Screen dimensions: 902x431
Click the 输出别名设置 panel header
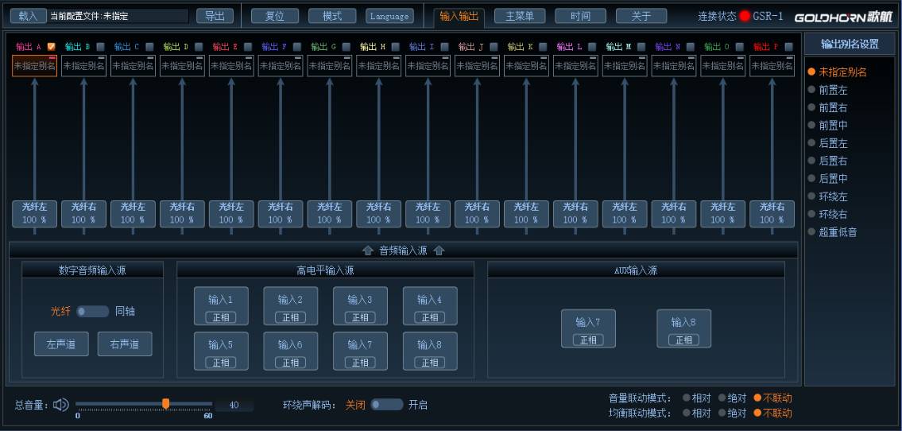click(x=850, y=44)
